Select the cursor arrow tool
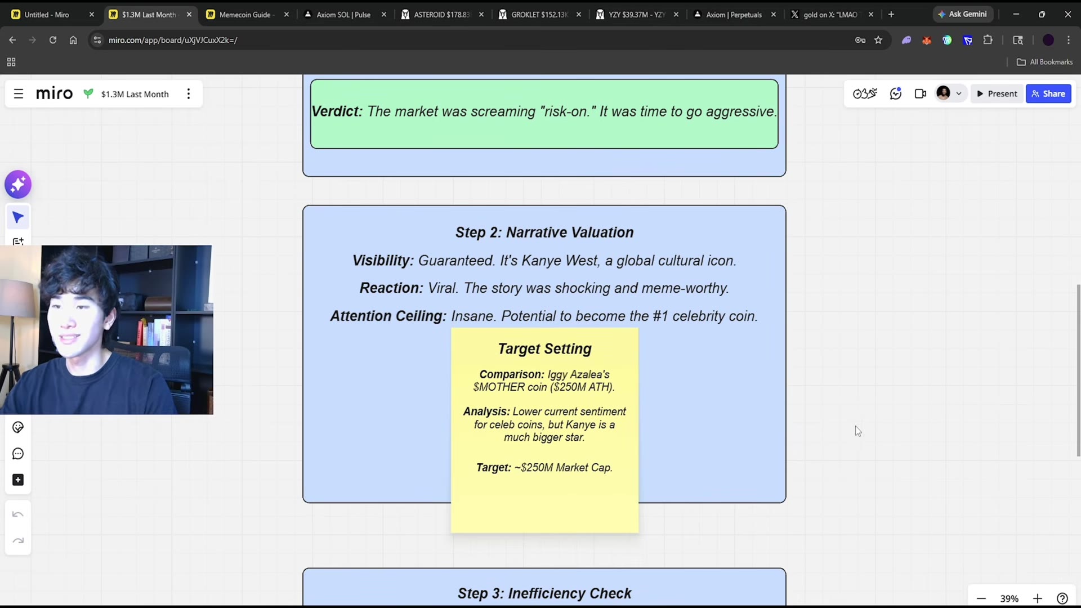The height and width of the screenshot is (608, 1081). click(18, 217)
